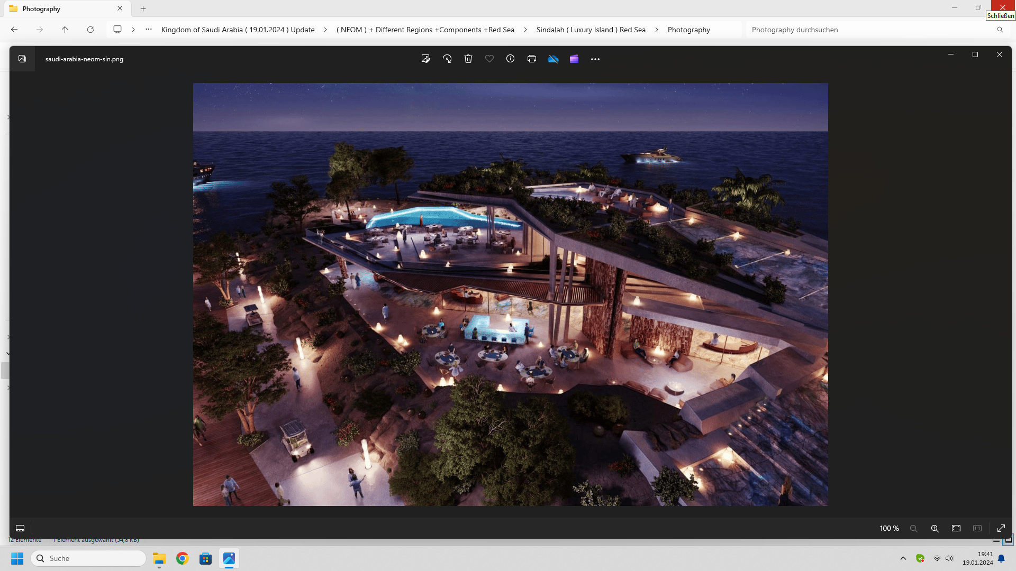Open File Explorer from the taskbar
Image resolution: width=1016 pixels, height=571 pixels.
tap(159, 558)
